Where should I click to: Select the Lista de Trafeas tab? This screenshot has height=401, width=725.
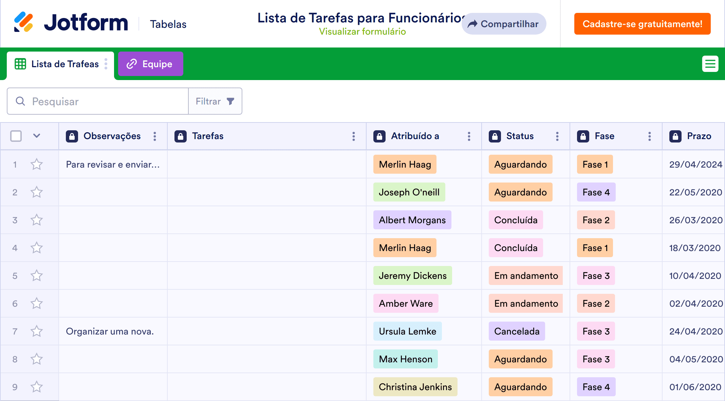tap(64, 64)
